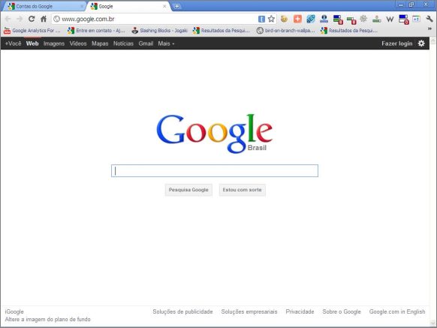Go back using the browser back arrow

point(8,19)
